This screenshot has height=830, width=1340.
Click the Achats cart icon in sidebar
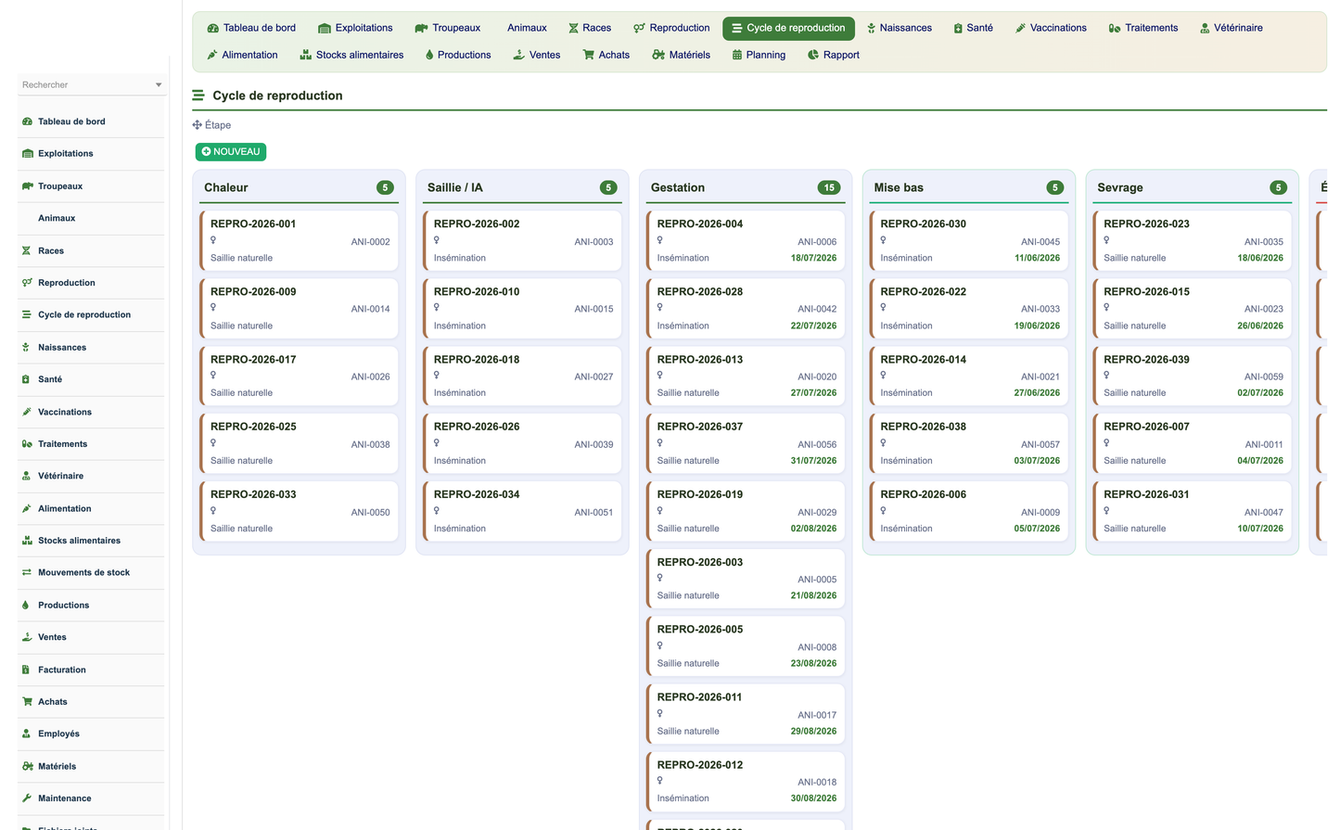coord(27,702)
